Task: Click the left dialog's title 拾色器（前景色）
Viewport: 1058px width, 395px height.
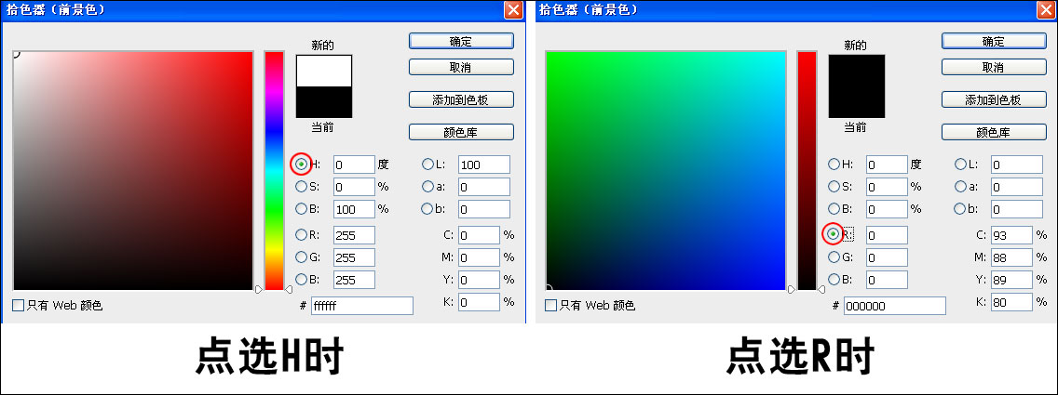Action: point(55,10)
